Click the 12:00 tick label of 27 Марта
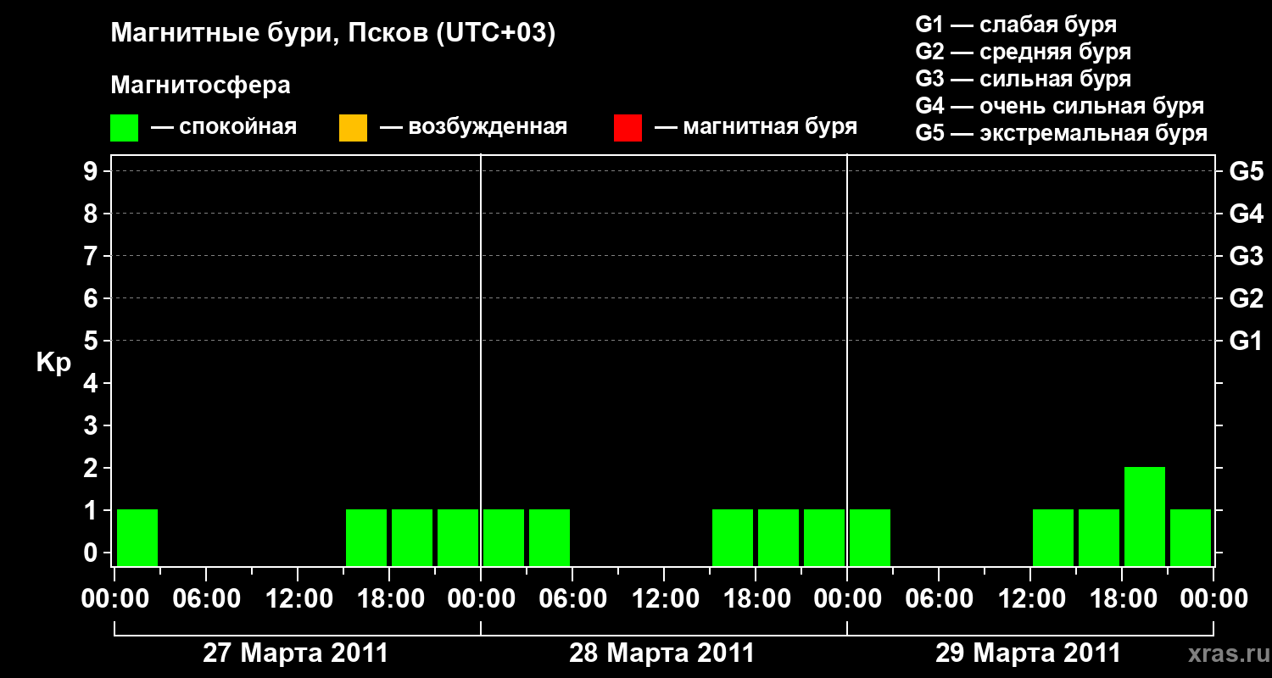The image size is (1272, 678). (x=298, y=599)
